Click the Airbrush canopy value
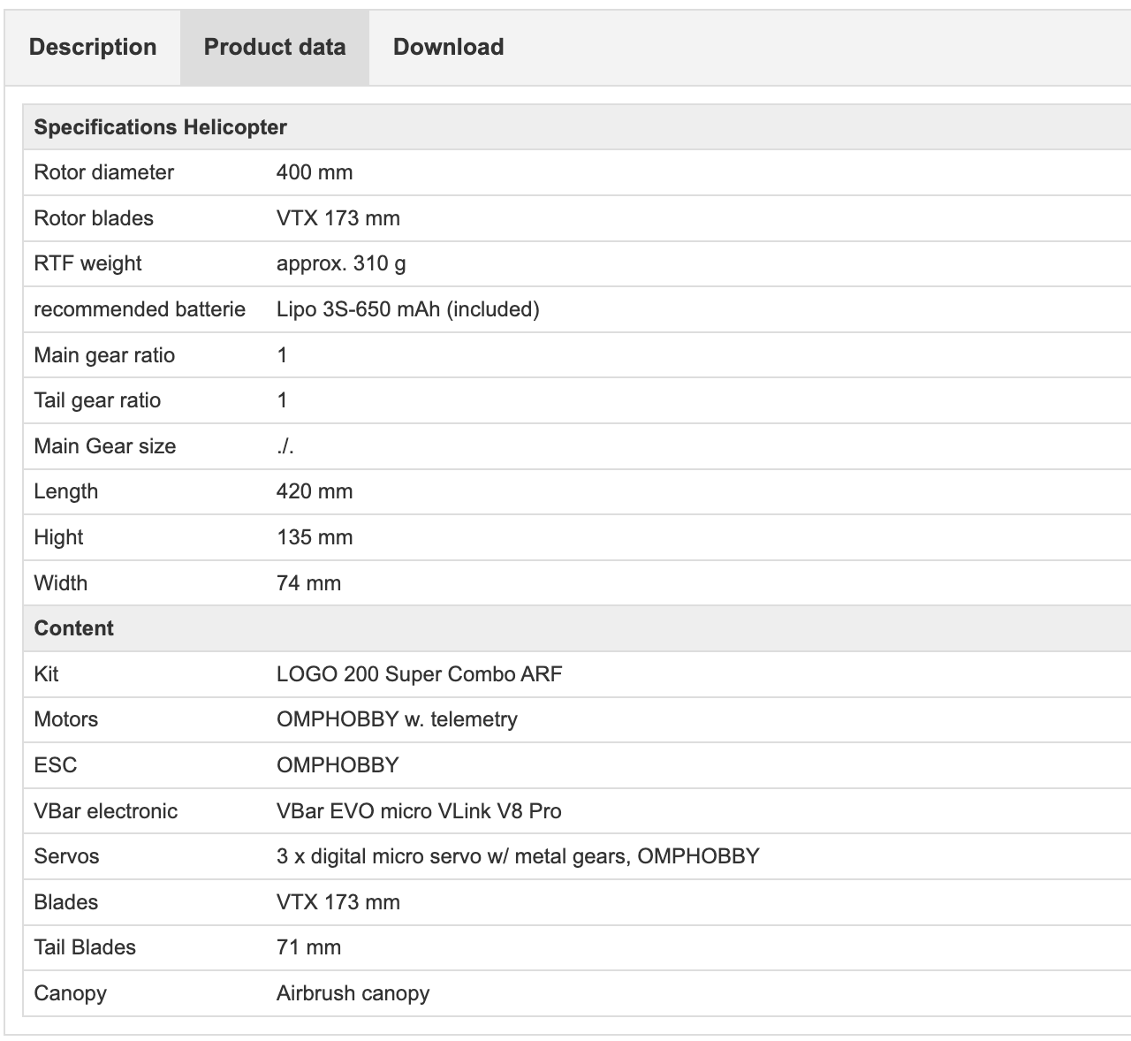Viewport: 1131px width, 1041px height. click(353, 993)
